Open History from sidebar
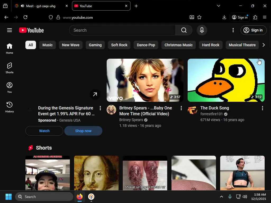 point(10,107)
